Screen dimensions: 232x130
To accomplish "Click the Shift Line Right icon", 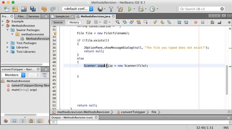I will (186, 22).
